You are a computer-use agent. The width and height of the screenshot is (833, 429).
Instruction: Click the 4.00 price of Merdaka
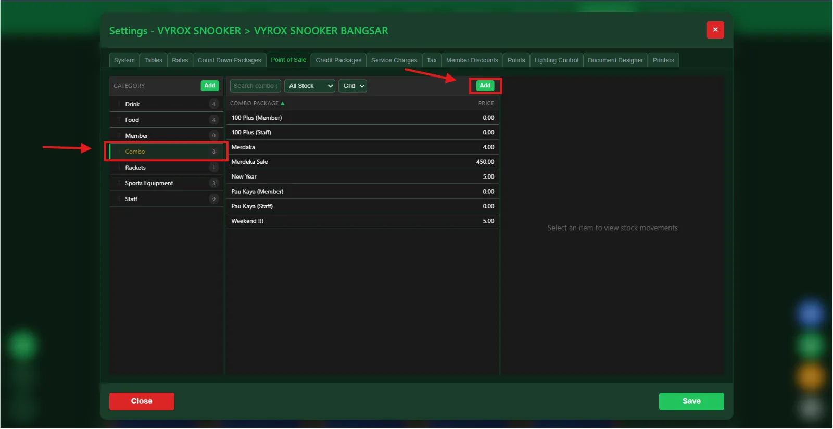488,147
